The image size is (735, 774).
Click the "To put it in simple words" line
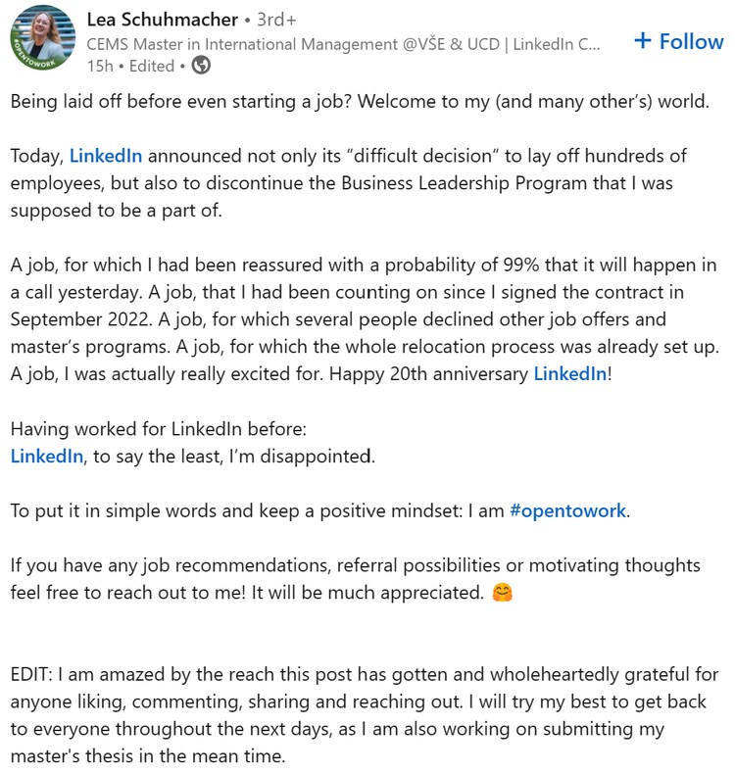pyautogui.click(x=255, y=510)
